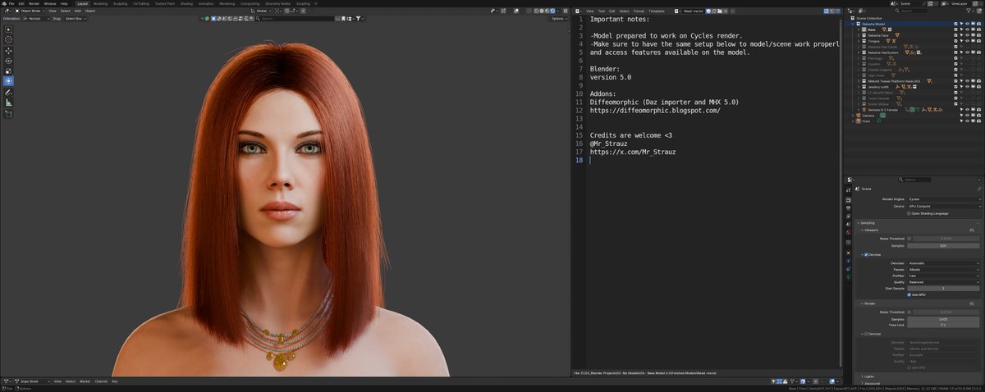The height and width of the screenshot is (392, 985).
Task: Switch to the Sculpting workspace tab
Action: 120,3
